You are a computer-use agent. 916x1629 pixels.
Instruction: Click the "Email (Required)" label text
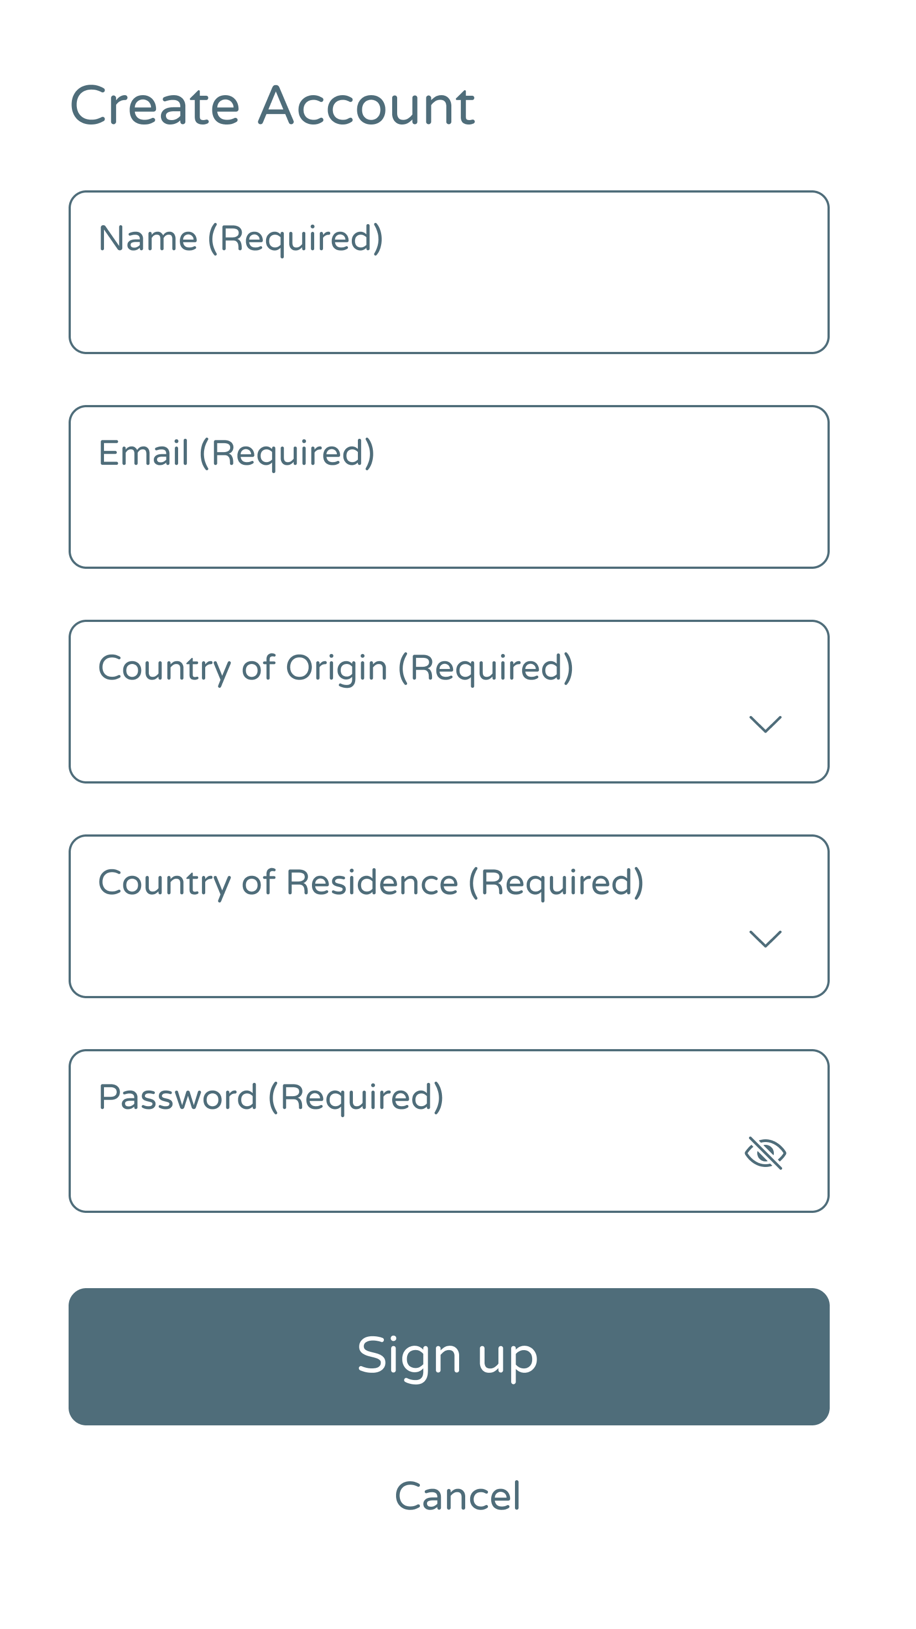236,453
